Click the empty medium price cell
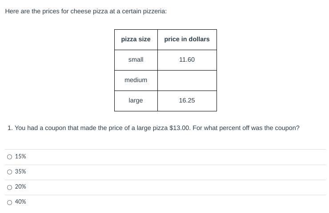The image size is (329, 213). tap(187, 80)
